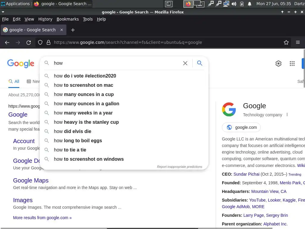The height and width of the screenshot is (229, 305).
Task: Open the Alphabet Inc. parent organization link
Action: click(275, 224)
